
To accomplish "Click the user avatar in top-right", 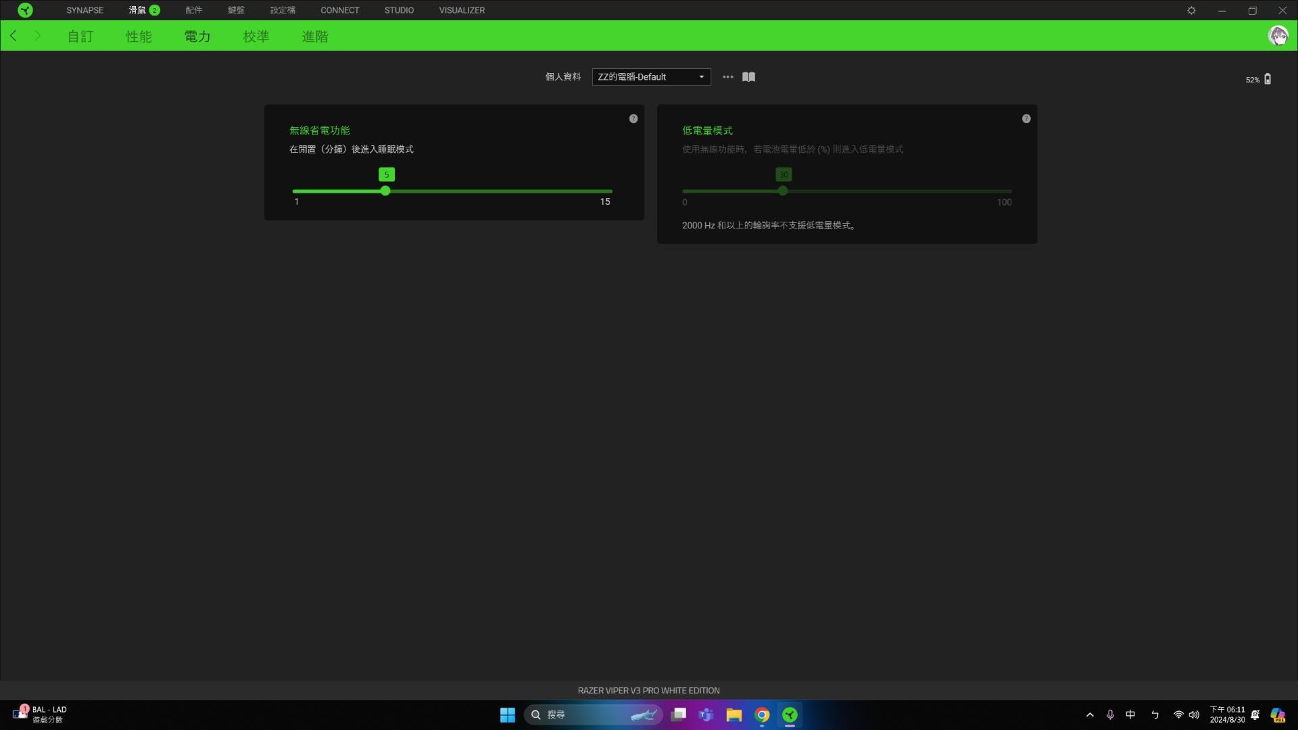I will (1278, 36).
